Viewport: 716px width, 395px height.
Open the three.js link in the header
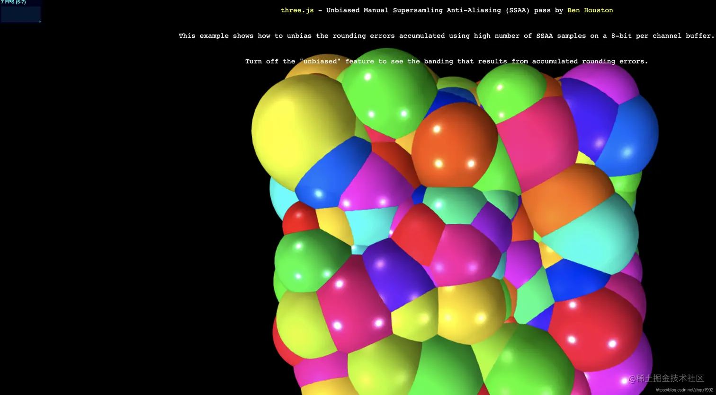tap(297, 10)
